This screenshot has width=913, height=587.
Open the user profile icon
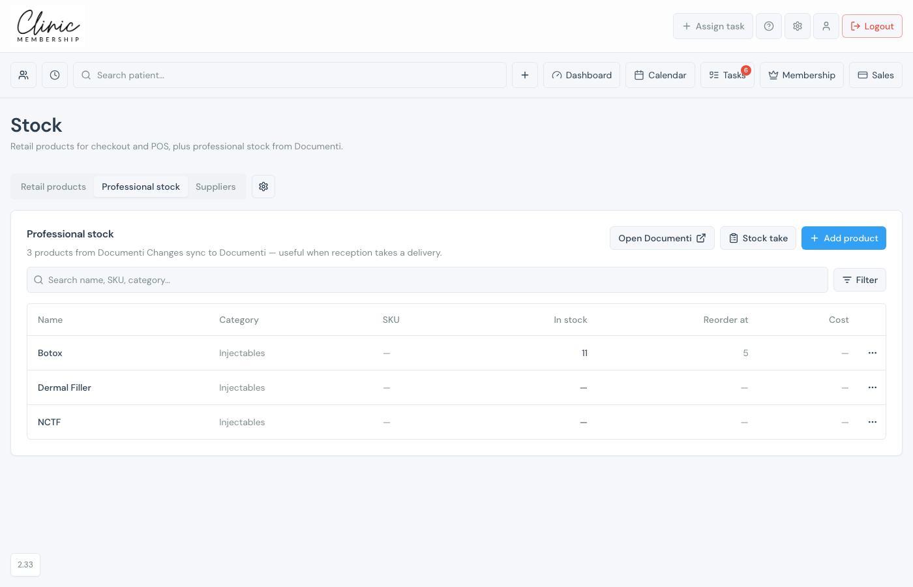(826, 26)
